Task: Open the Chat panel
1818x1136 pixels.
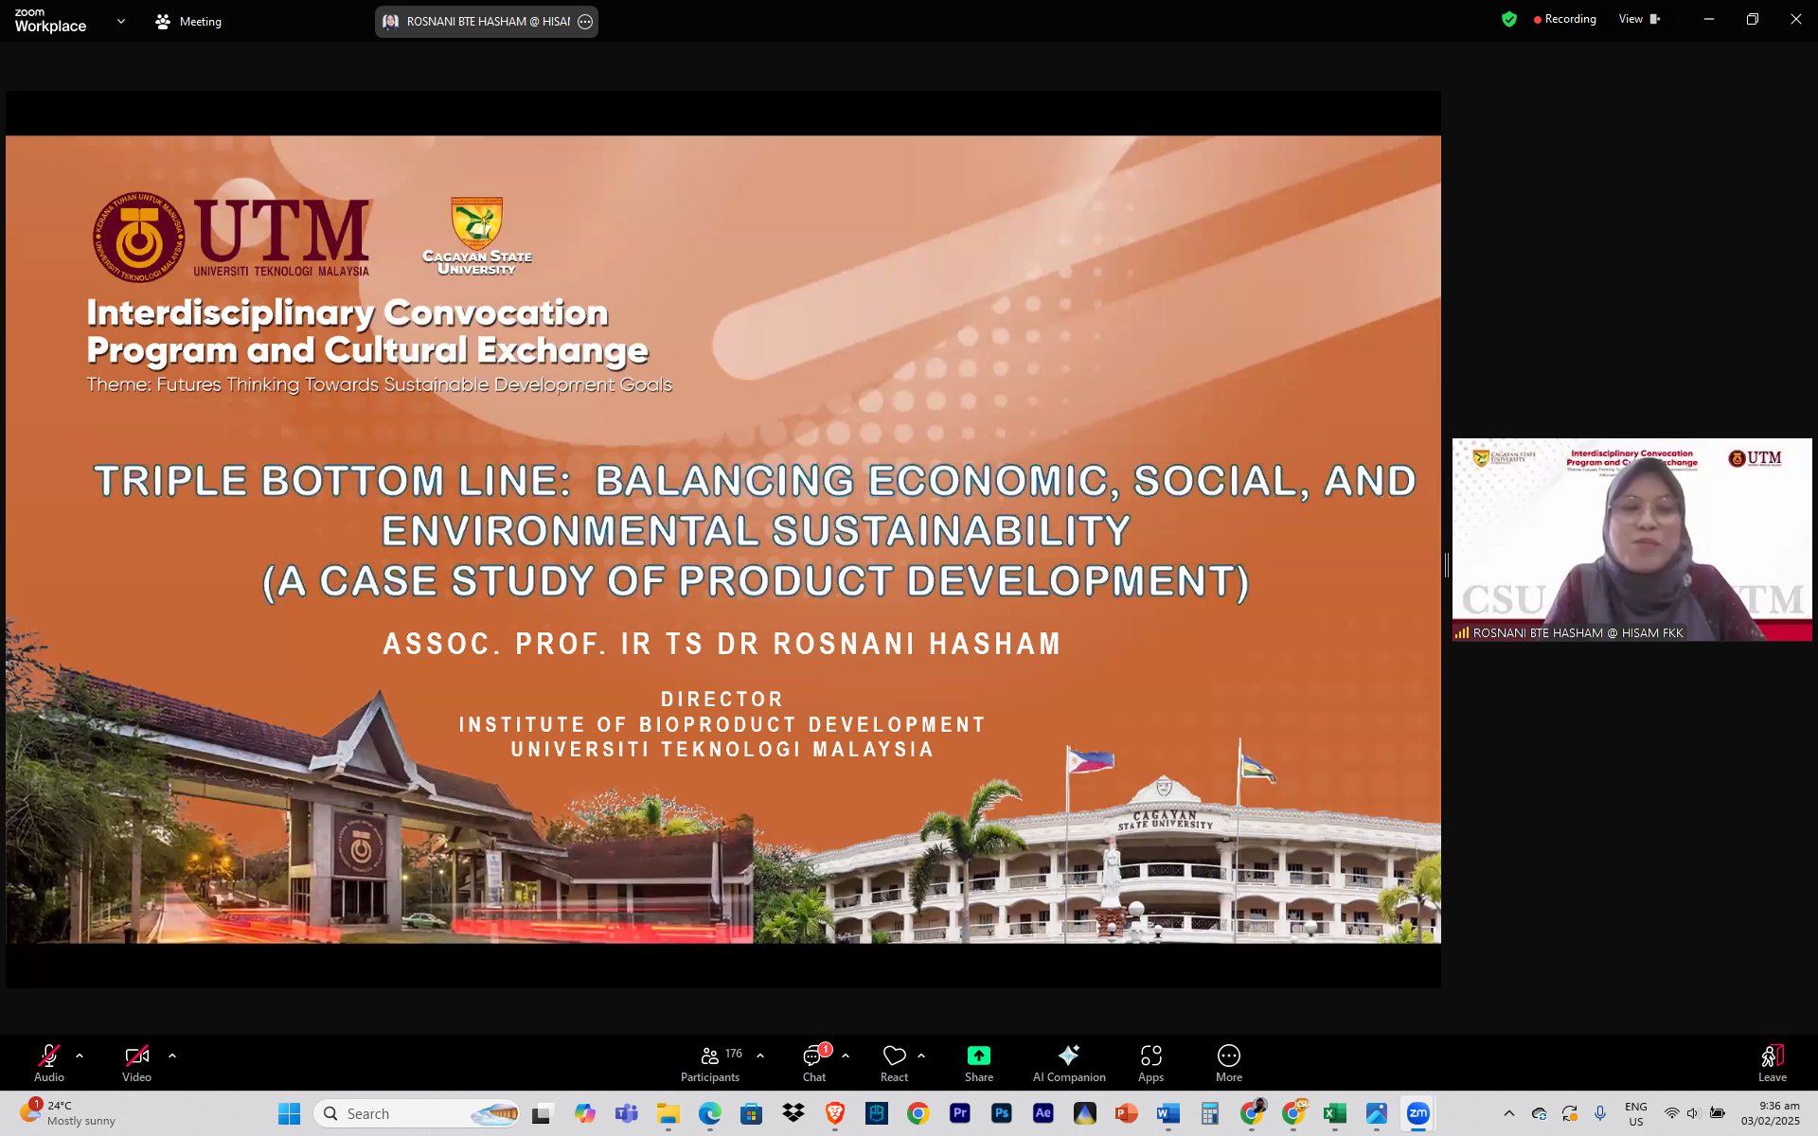Action: coord(814,1063)
